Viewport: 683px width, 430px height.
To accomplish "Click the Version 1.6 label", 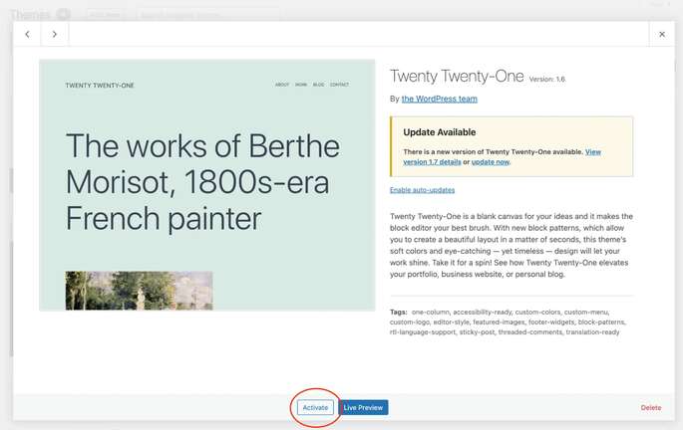I will (x=547, y=79).
